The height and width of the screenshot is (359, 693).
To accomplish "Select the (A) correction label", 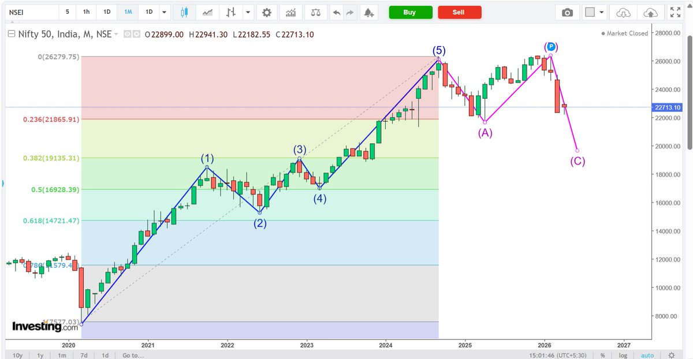I will point(485,133).
